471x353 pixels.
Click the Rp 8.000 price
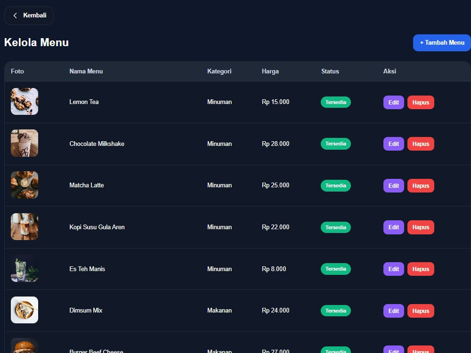[274, 269]
